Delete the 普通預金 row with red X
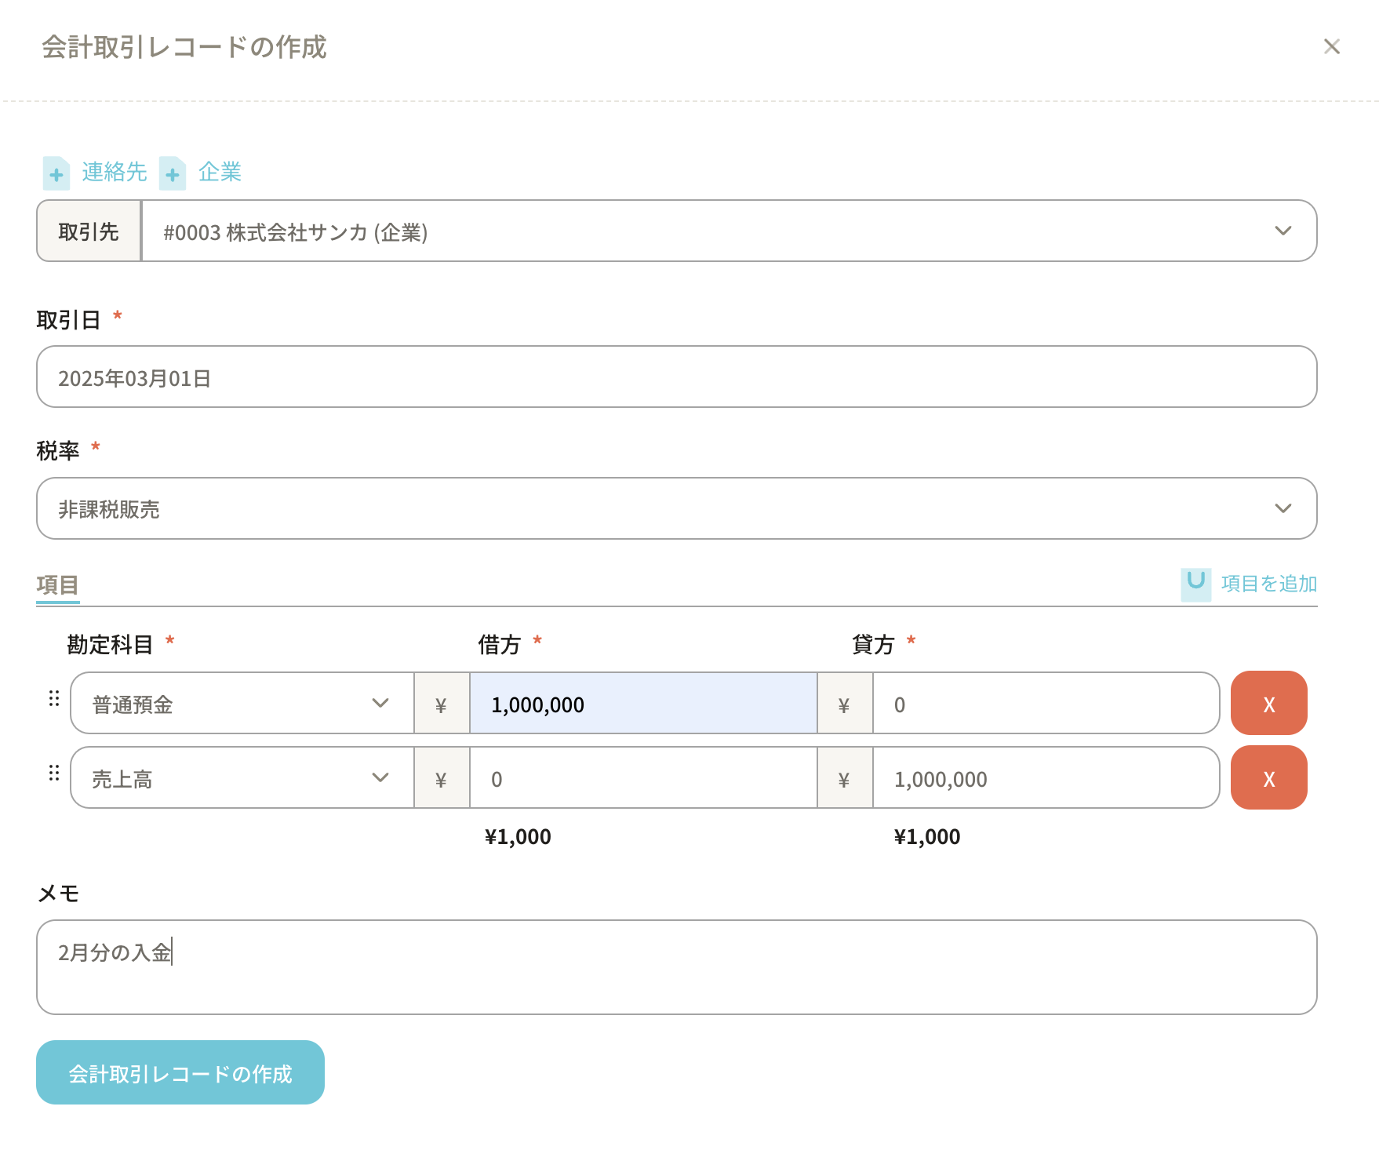1379x1150 pixels. [x=1268, y=704]
